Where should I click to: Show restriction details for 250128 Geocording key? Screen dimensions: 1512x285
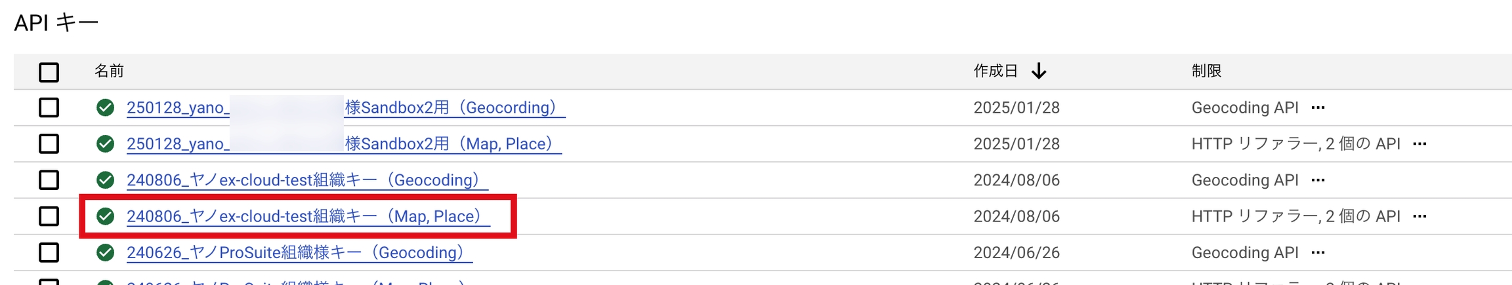click(1318, 107)
